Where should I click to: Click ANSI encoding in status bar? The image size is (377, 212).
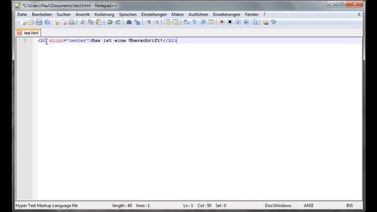coord(309,206)
